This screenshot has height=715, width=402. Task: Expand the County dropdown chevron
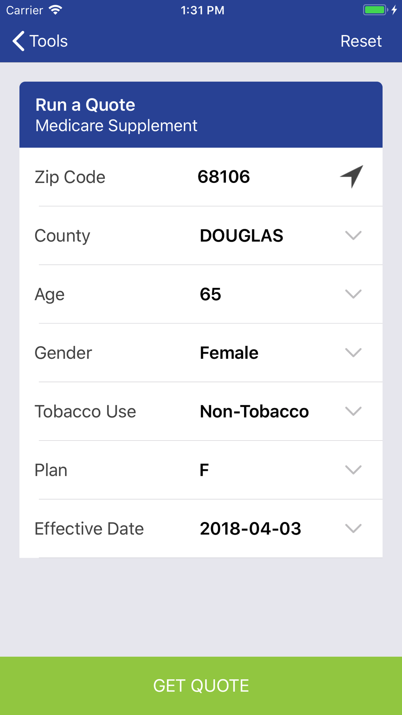pyautogui.click(x=353, y=236)
